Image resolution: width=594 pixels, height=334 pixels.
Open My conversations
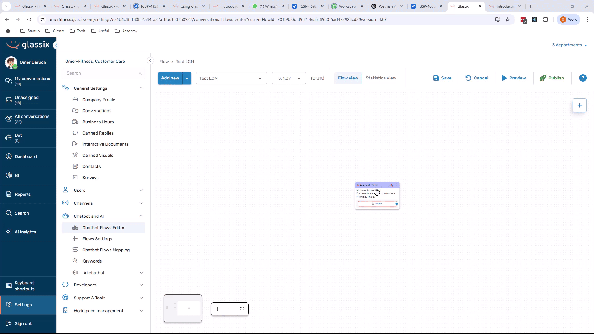tap(28, 81)
